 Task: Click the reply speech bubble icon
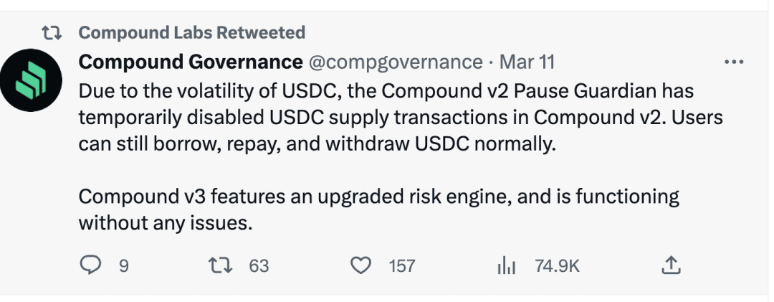pyautogui.click(x=90, y=265)
